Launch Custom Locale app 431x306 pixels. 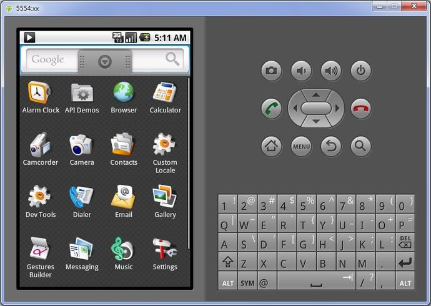point(165,153)
